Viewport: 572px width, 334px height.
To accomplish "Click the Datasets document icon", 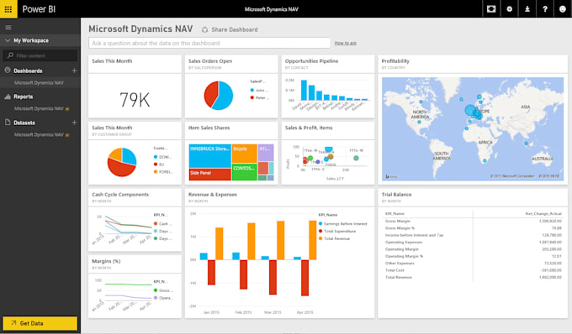I will 8,123.
